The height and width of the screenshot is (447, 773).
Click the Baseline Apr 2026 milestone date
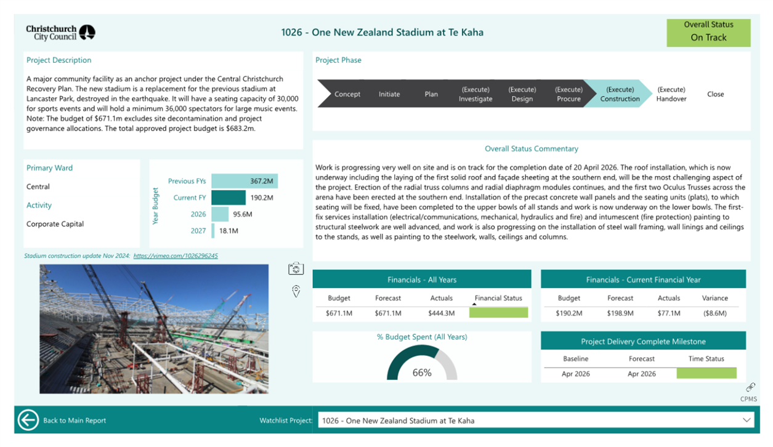coord(575,374)
